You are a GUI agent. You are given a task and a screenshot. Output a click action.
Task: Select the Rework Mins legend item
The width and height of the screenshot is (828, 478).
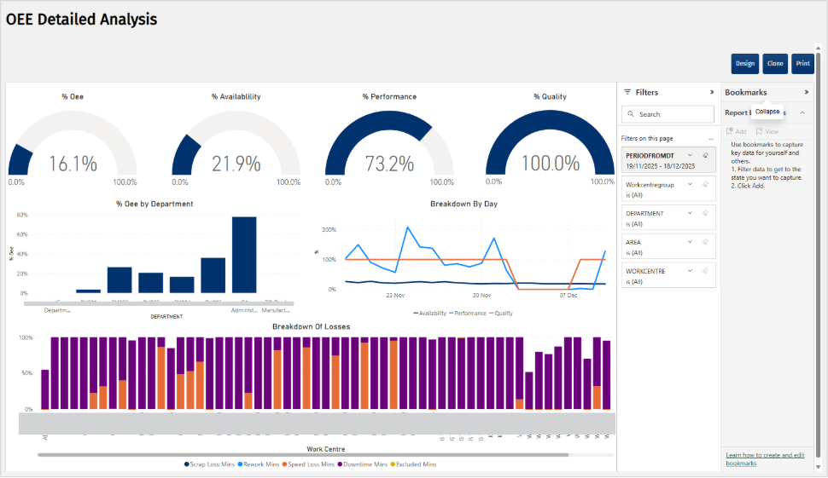pyautogui.click(x=259, y=464)
